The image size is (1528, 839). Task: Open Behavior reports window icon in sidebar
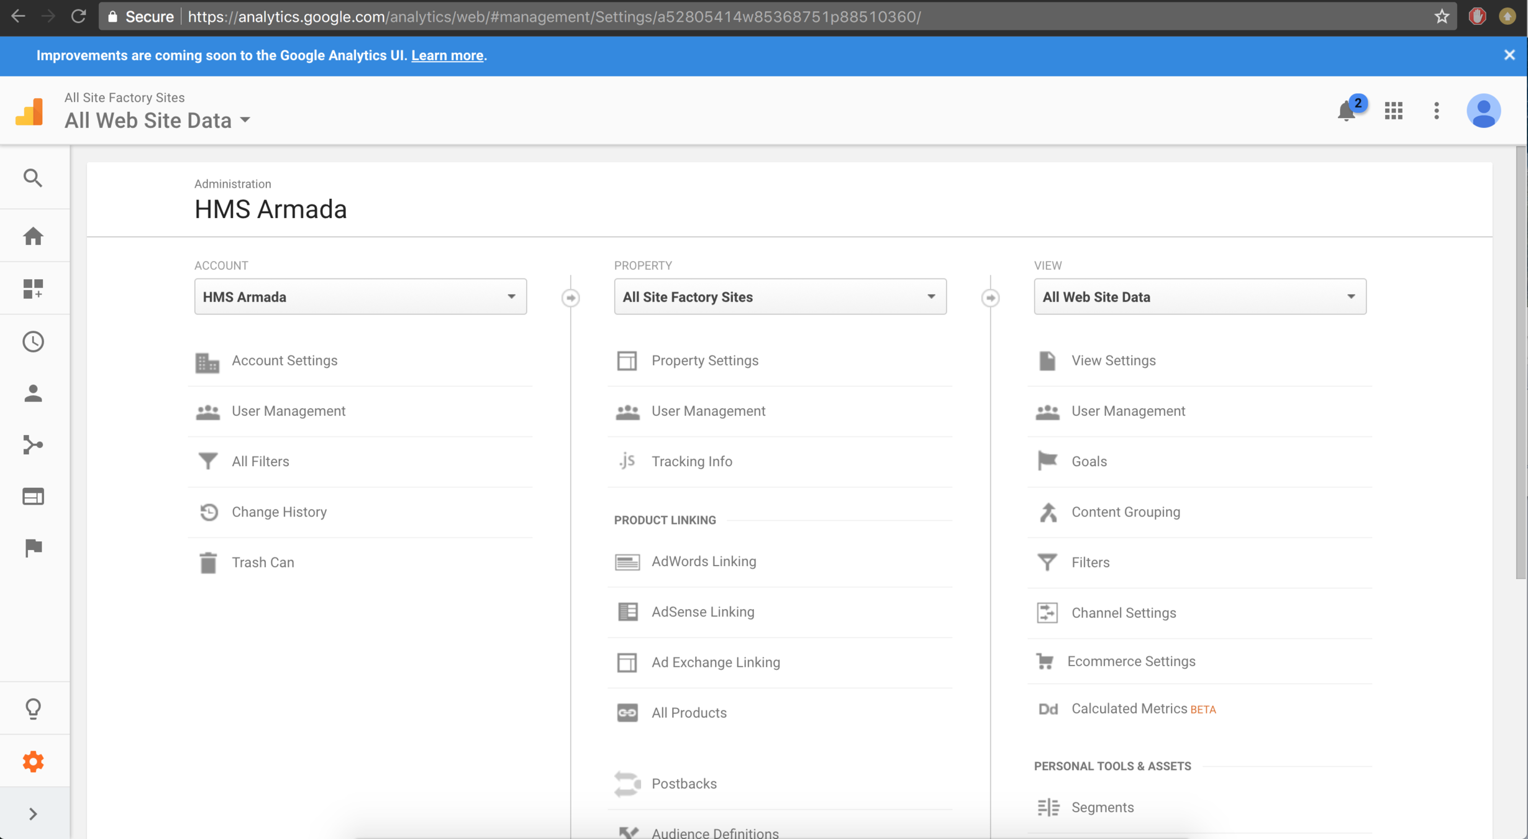33,497
